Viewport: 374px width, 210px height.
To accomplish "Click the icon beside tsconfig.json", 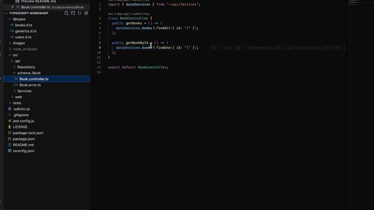I will (x=9, y=150).
